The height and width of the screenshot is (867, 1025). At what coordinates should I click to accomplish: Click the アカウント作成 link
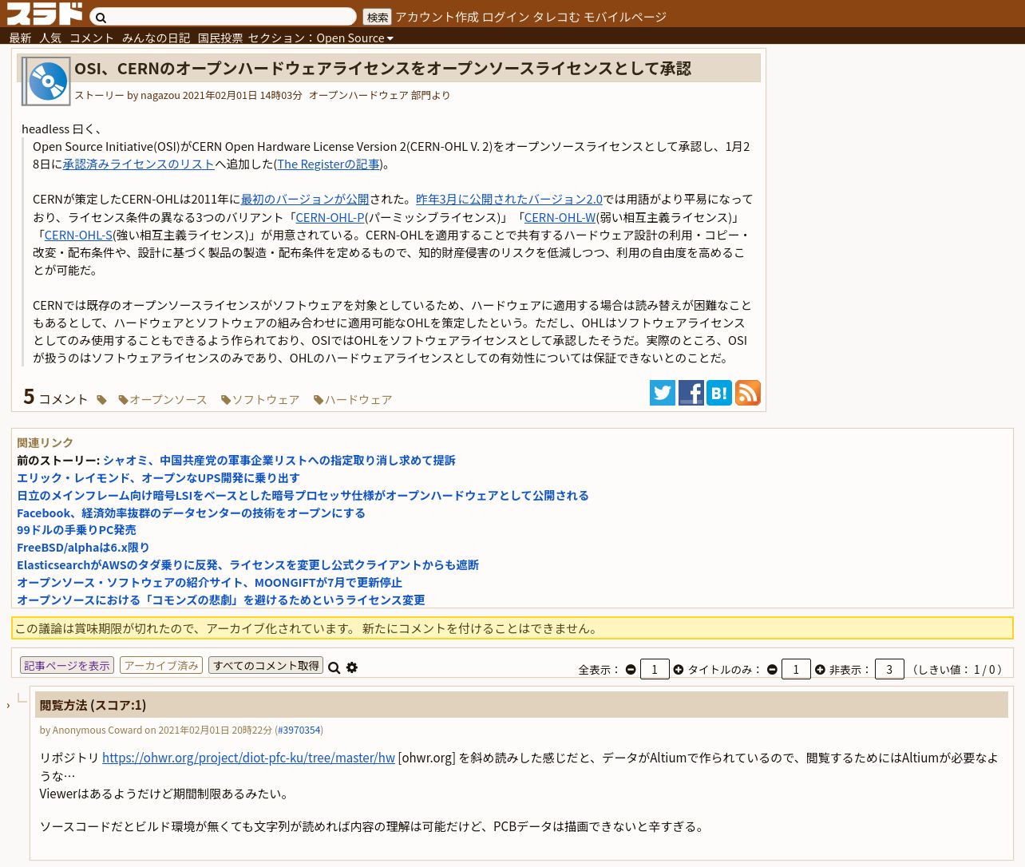[437, 17]
